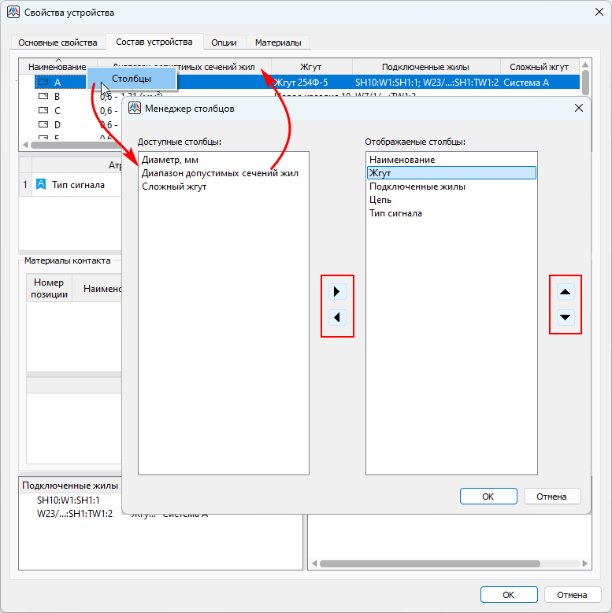Image resolution: width=612 pixels, height=613 pixels.
Task: Switch to the Материалы tab
Action: [x=277, y=42]
